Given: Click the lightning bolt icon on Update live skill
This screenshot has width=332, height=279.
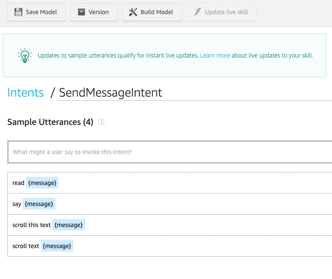Looking at the screenshot, I should (197, 12).
